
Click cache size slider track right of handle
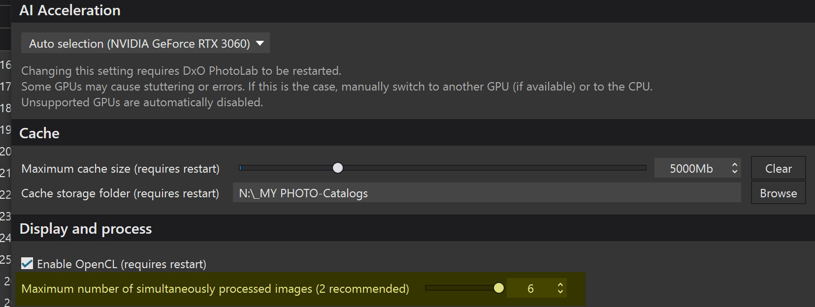point(492,168)
